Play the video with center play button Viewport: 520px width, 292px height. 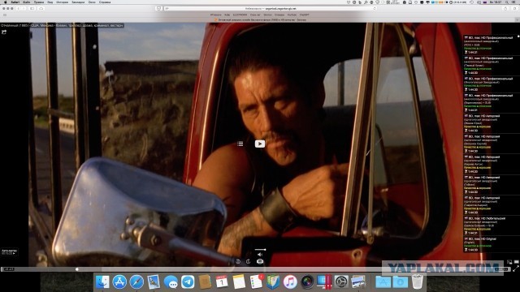(260, 144)
